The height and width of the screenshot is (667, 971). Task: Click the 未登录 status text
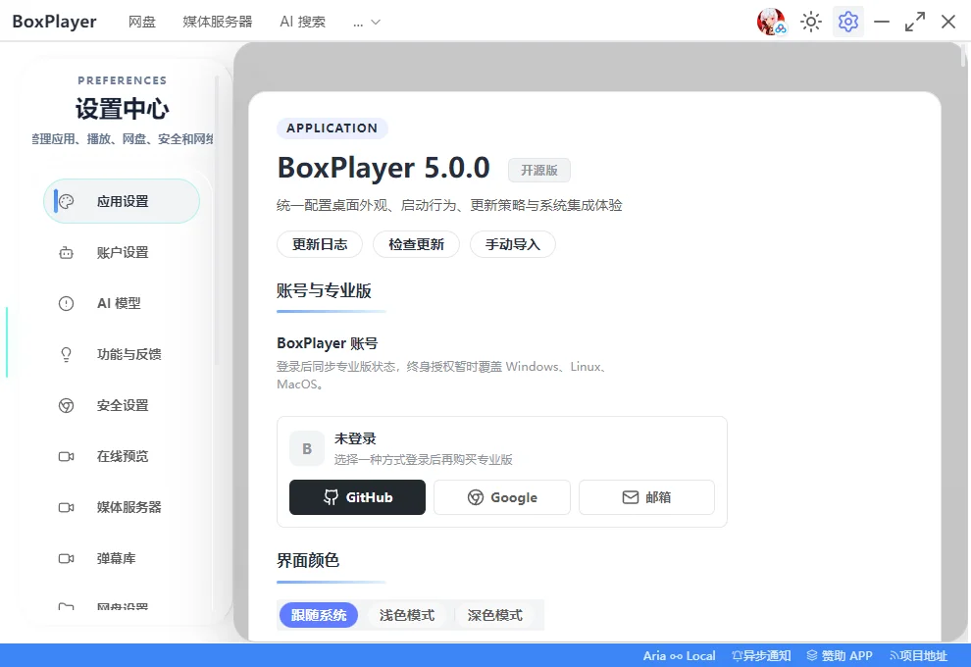coord(355,439)
